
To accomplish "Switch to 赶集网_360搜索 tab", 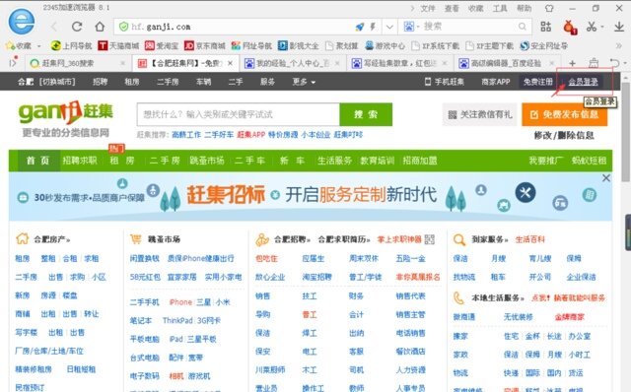I will 77,63.
